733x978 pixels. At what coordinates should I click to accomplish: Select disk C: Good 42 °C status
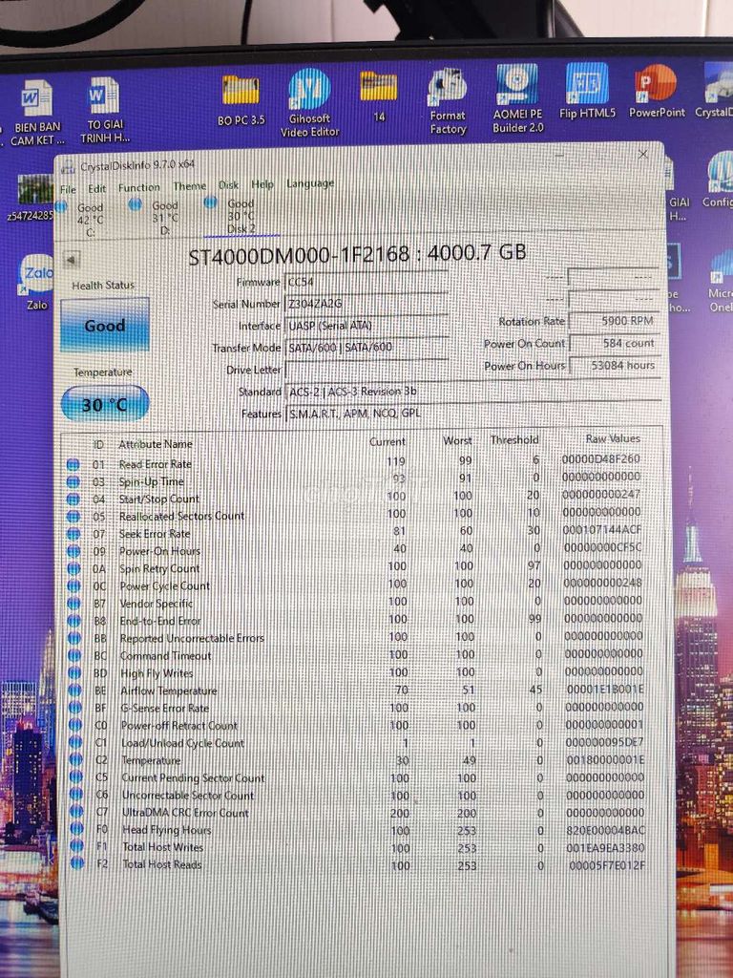(x=82, y=219)
